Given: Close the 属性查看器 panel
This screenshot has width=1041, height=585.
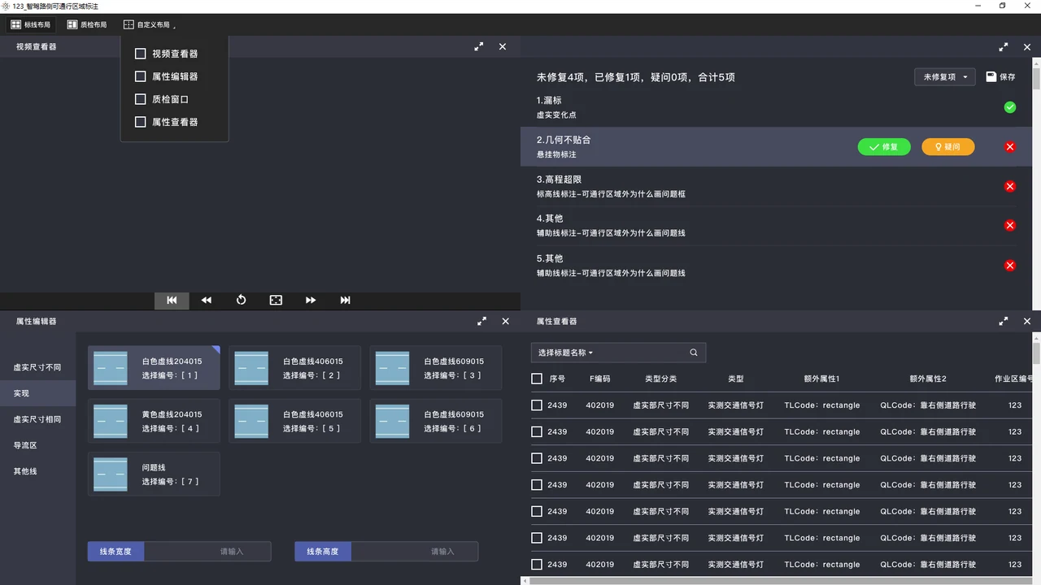Looking at the screenshot, I should click(x=1027, y=322).
